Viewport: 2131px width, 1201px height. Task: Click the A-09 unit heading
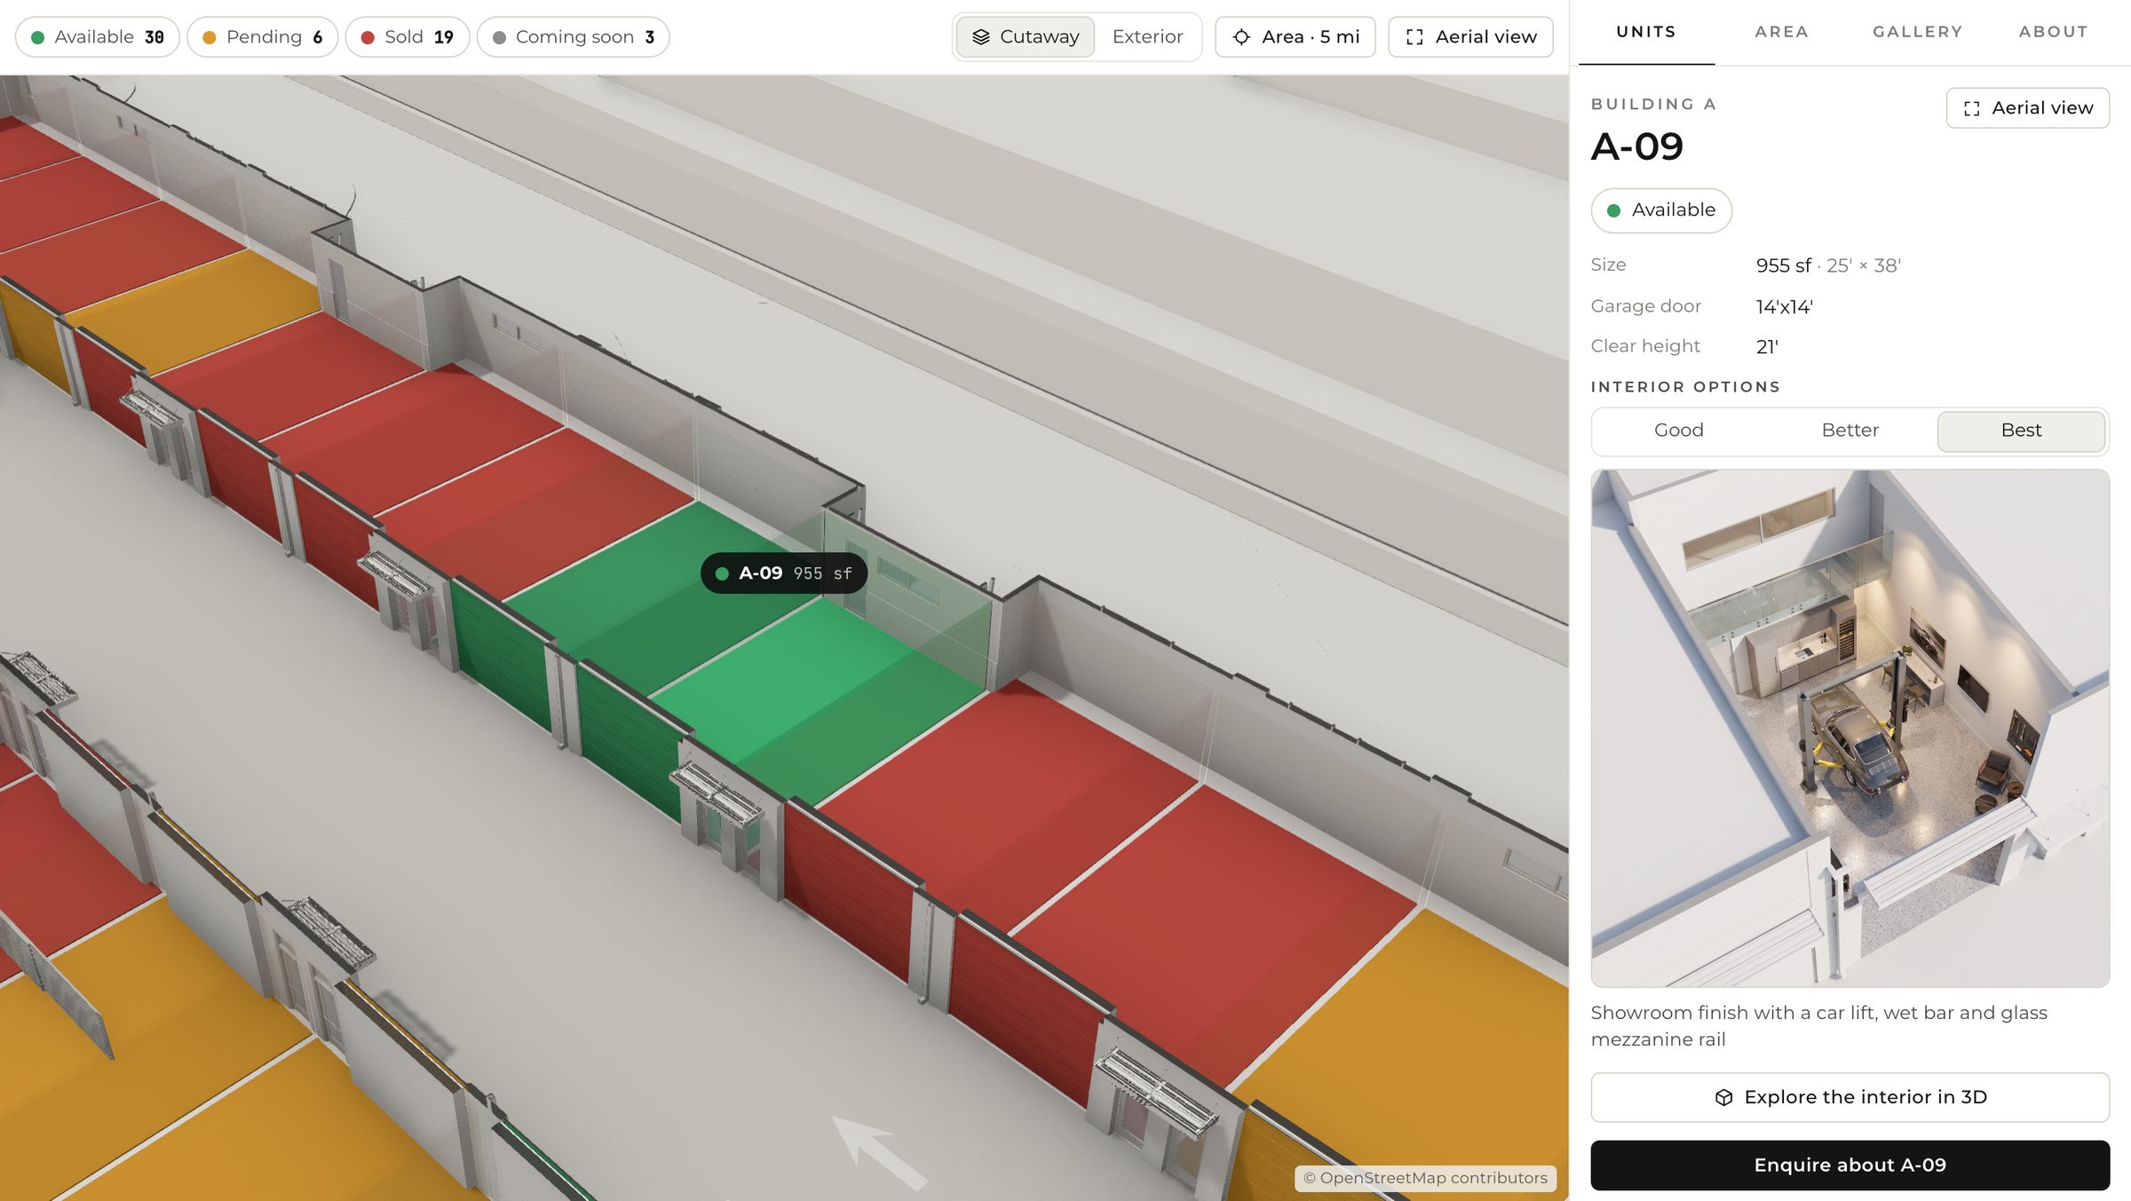click(1636, 146)
